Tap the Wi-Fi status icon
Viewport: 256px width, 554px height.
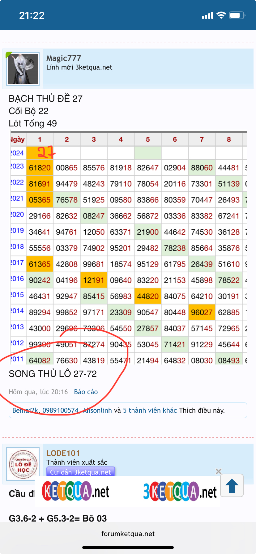pos(221,15)
